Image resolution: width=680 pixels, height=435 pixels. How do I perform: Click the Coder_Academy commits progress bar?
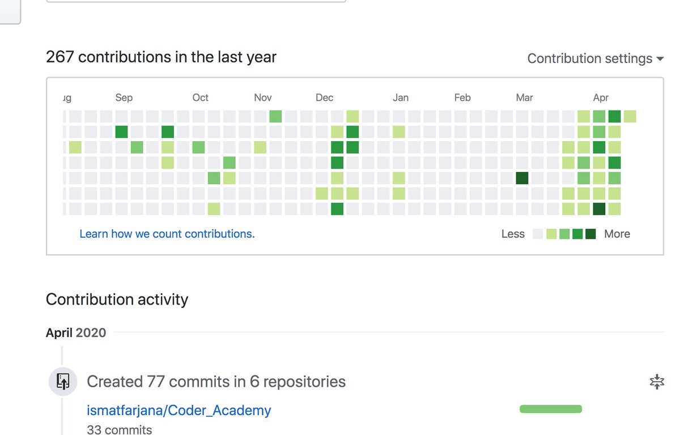(x=551, y=409)
